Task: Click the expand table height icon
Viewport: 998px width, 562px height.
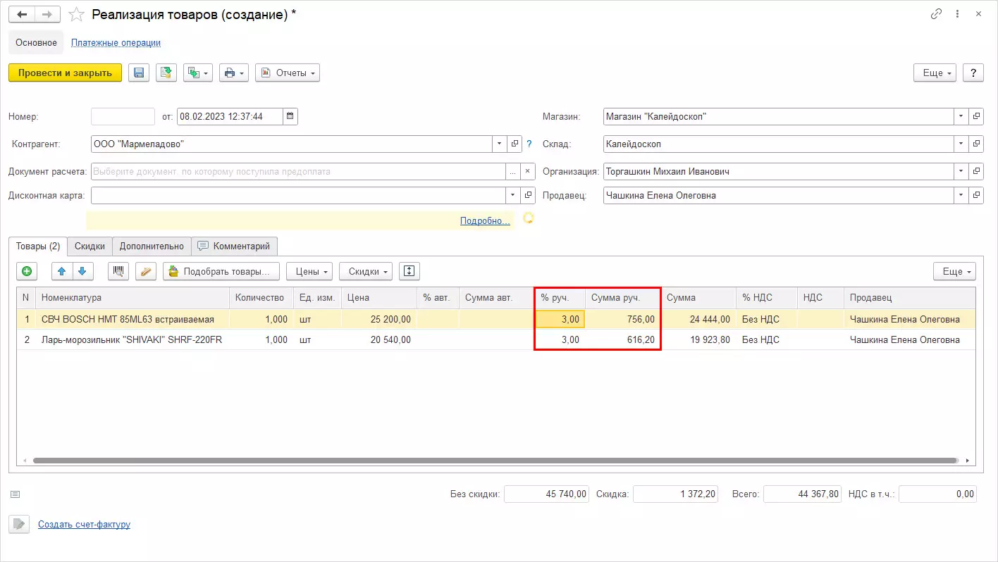Action: (x=409, y=271)
